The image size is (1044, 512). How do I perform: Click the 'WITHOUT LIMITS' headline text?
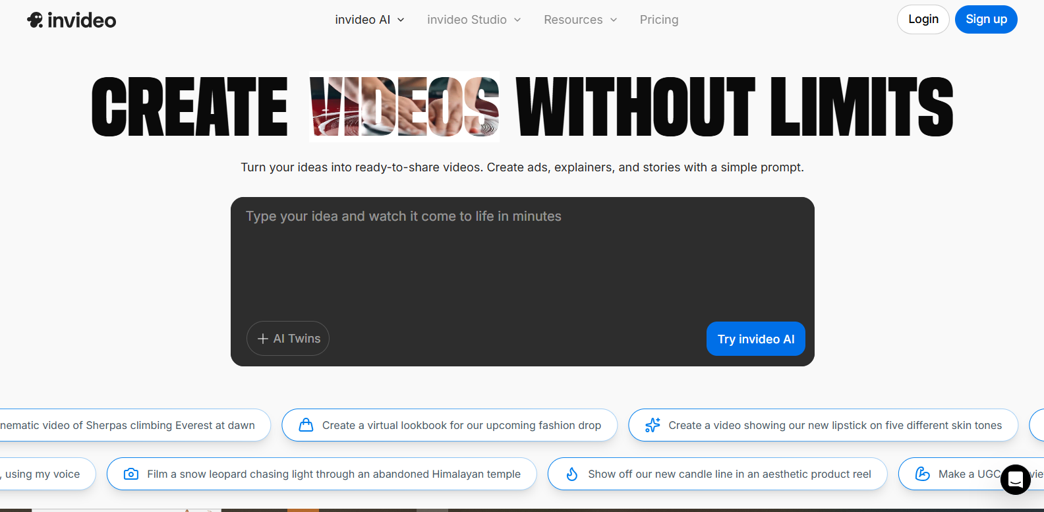click(735, 106)
